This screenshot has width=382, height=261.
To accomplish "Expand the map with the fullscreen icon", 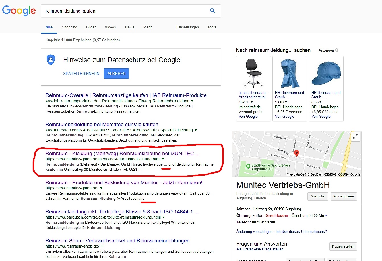I will (356, 137).
